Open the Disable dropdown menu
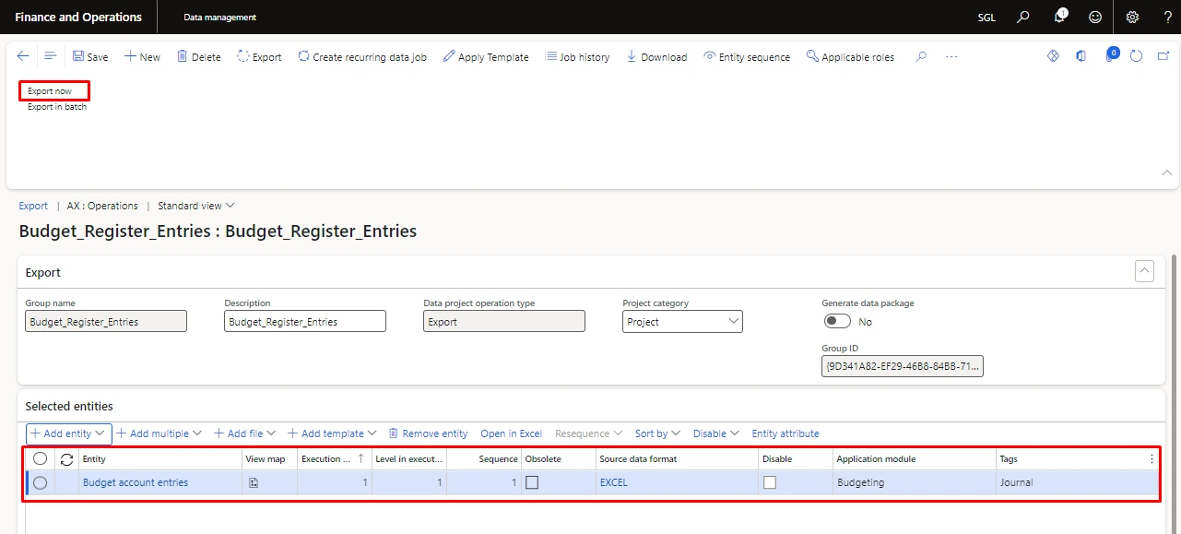Viewport: 1181px width, 534px height. click(x=716, y=433)
